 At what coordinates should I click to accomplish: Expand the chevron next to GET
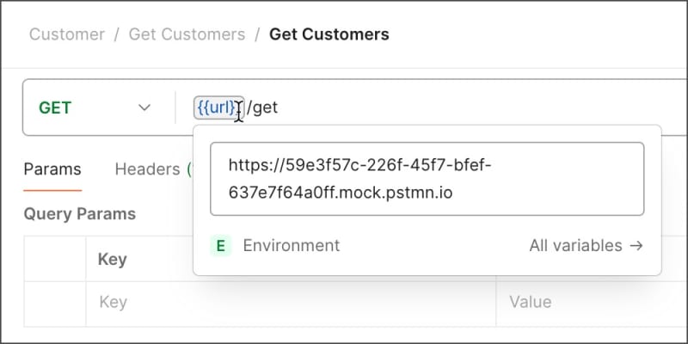click(144, 108)
